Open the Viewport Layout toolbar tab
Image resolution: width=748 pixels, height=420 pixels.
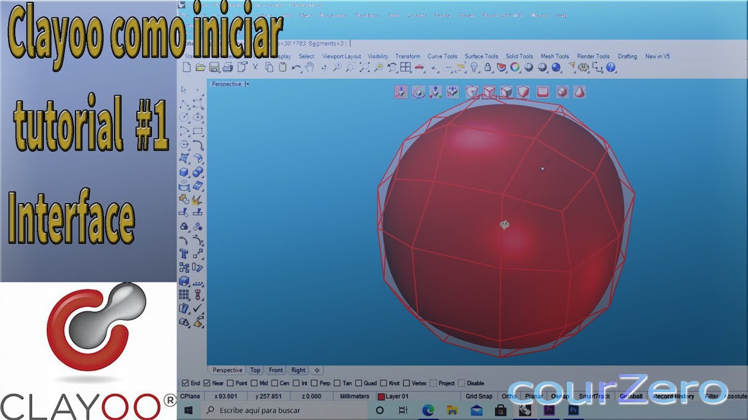pyautogui.click(x=341, y=57)
